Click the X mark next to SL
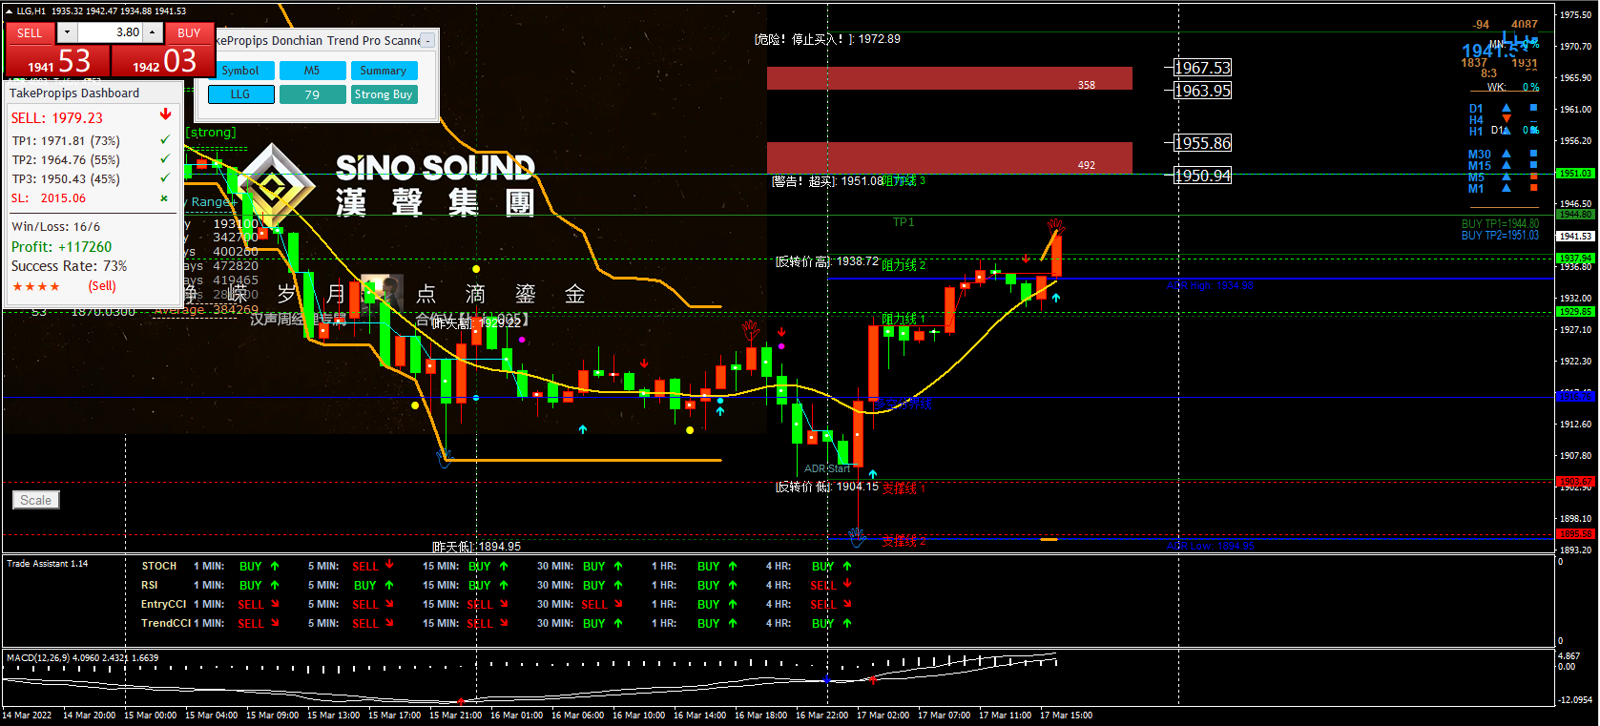This screenshot has width=1600, height=726. (164, 198)
